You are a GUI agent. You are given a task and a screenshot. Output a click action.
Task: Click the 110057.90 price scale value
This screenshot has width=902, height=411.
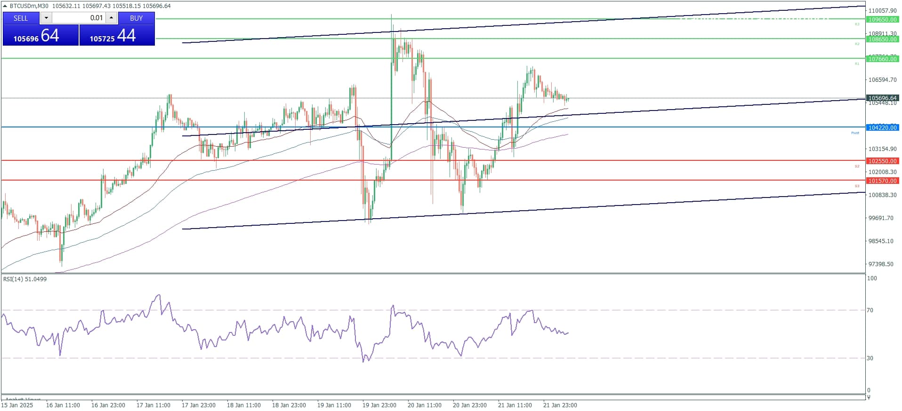(882, 10)
